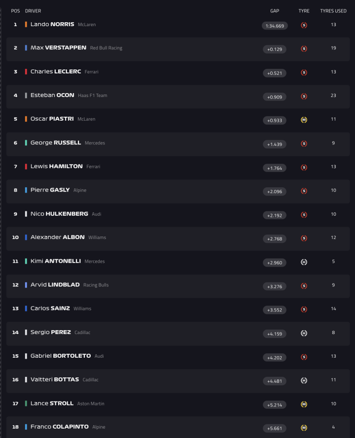Click Verstappen's +0.129 gap badge
This screenshot has width=355, height=438.
(275, 49)
